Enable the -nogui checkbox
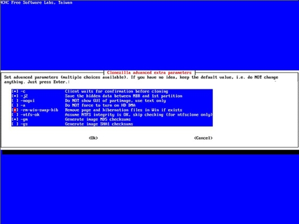This screenshot has height=224, width=299. coord(15,101)
